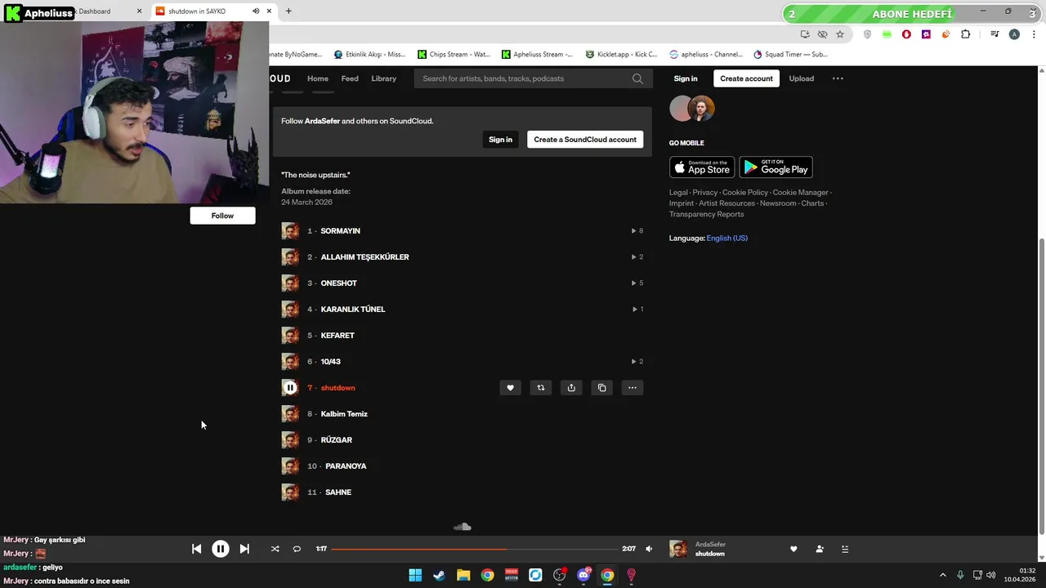The width and height of the screenshot is (1046, 588).
Task: Open the next-up queue list
Action: pos(845,549)
